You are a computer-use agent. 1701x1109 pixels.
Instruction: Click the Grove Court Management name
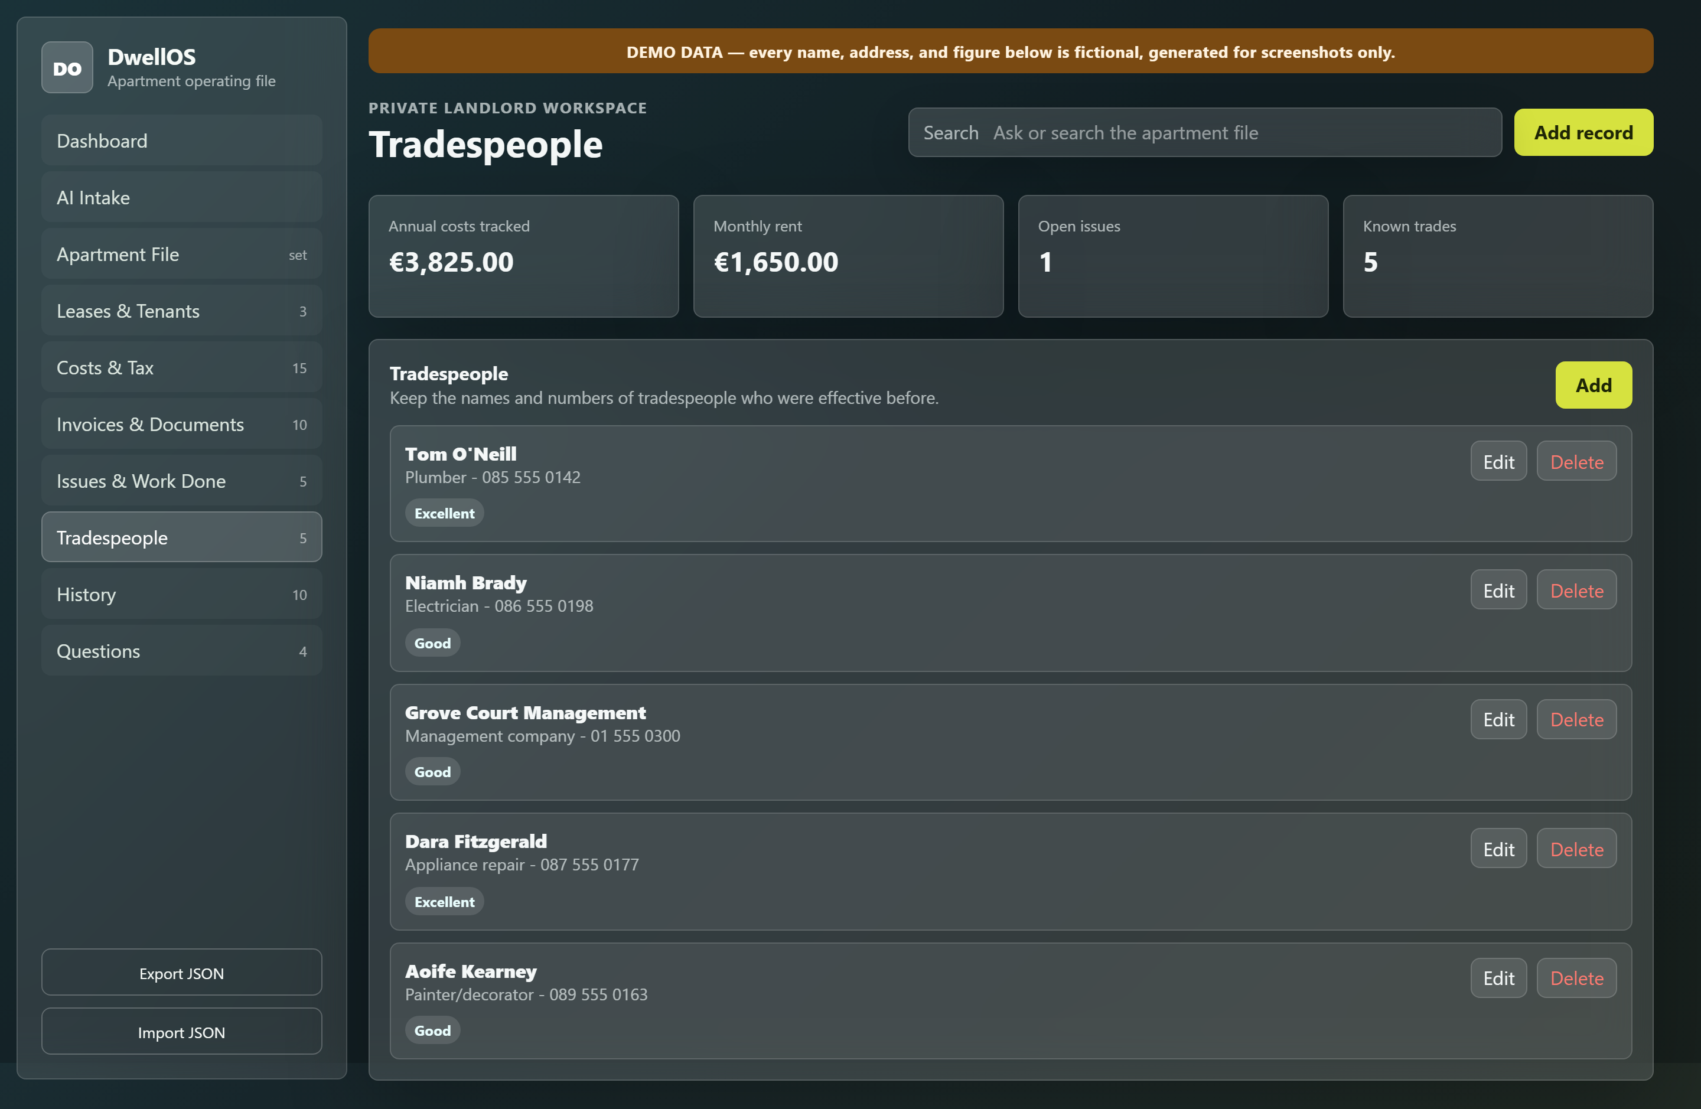pos(525,712)
